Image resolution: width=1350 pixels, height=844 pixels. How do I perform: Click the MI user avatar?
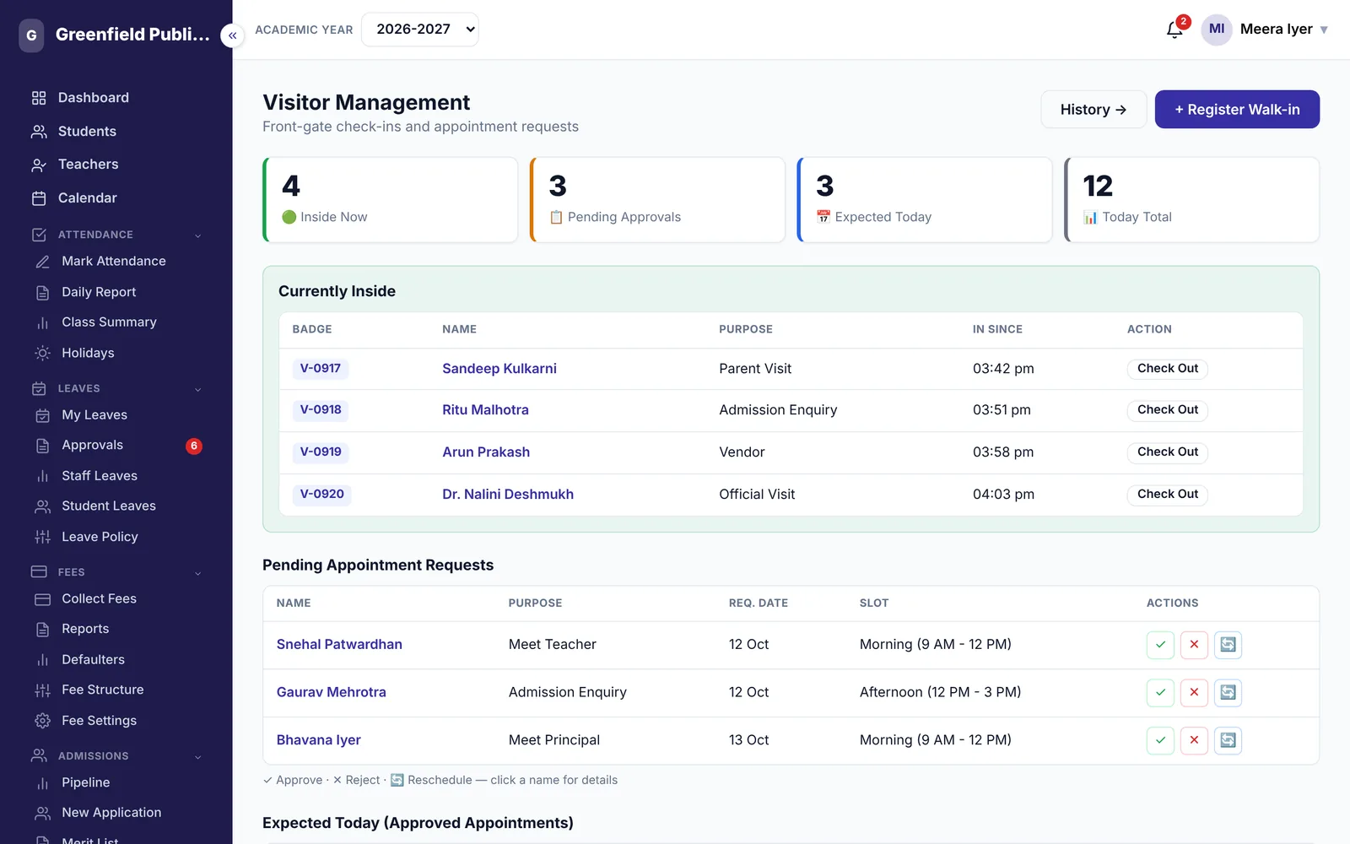point(1217,30)
